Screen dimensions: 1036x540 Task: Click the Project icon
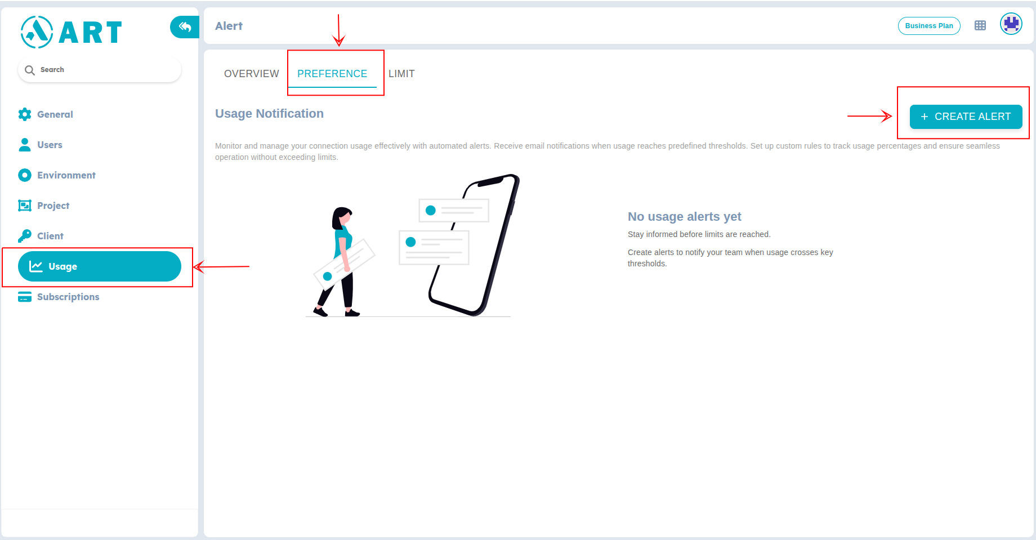tap(25, 206)
